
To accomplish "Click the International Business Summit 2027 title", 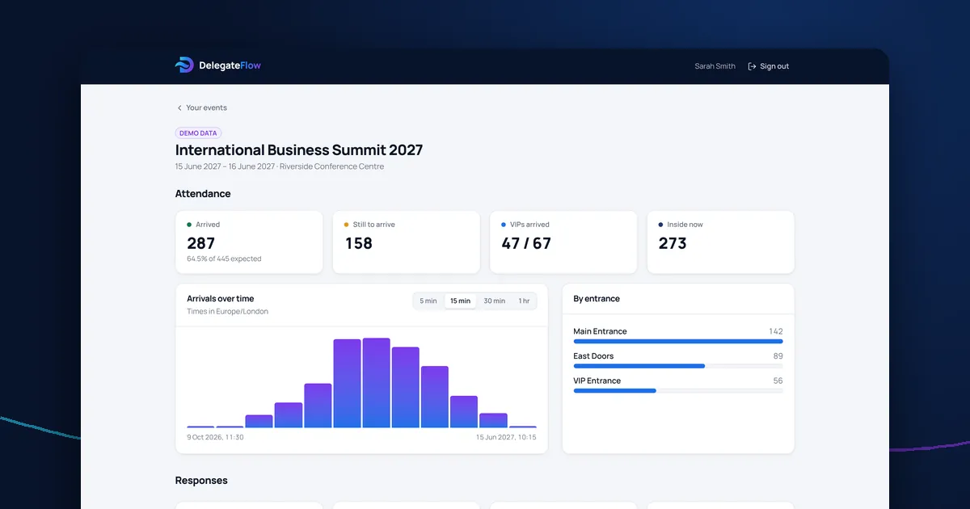I will [x=299, y=149].
